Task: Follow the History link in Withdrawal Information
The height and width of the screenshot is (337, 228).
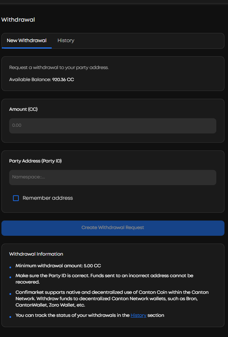Action: pos(138,315)
